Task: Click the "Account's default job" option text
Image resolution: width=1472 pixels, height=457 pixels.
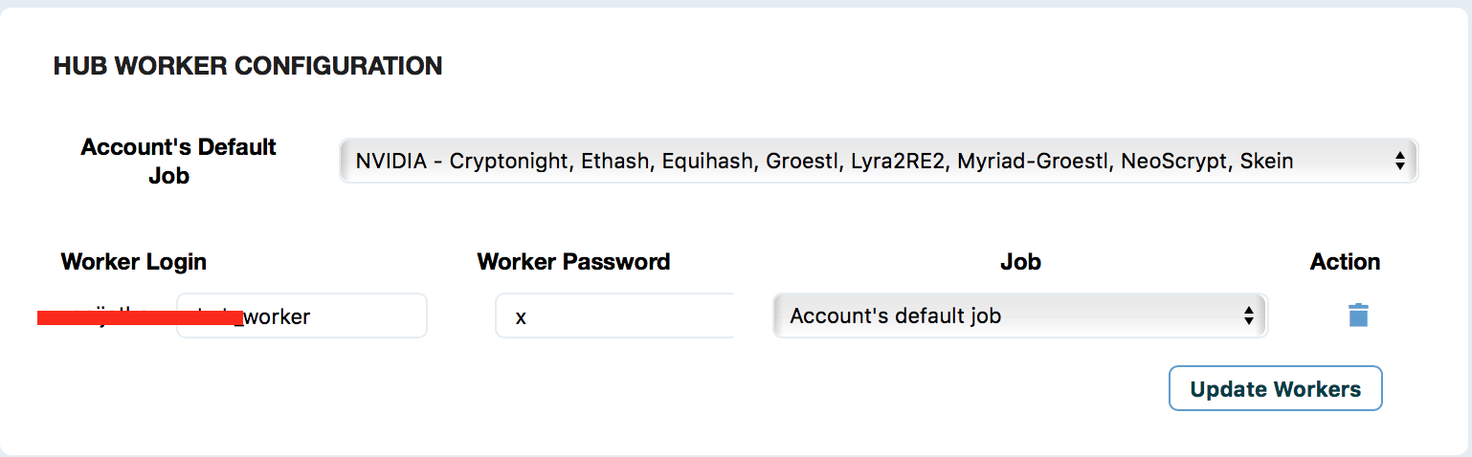Action: click(x=895, y=316)
